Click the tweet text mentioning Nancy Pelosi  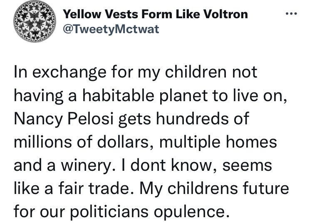(x=151, y=141)
